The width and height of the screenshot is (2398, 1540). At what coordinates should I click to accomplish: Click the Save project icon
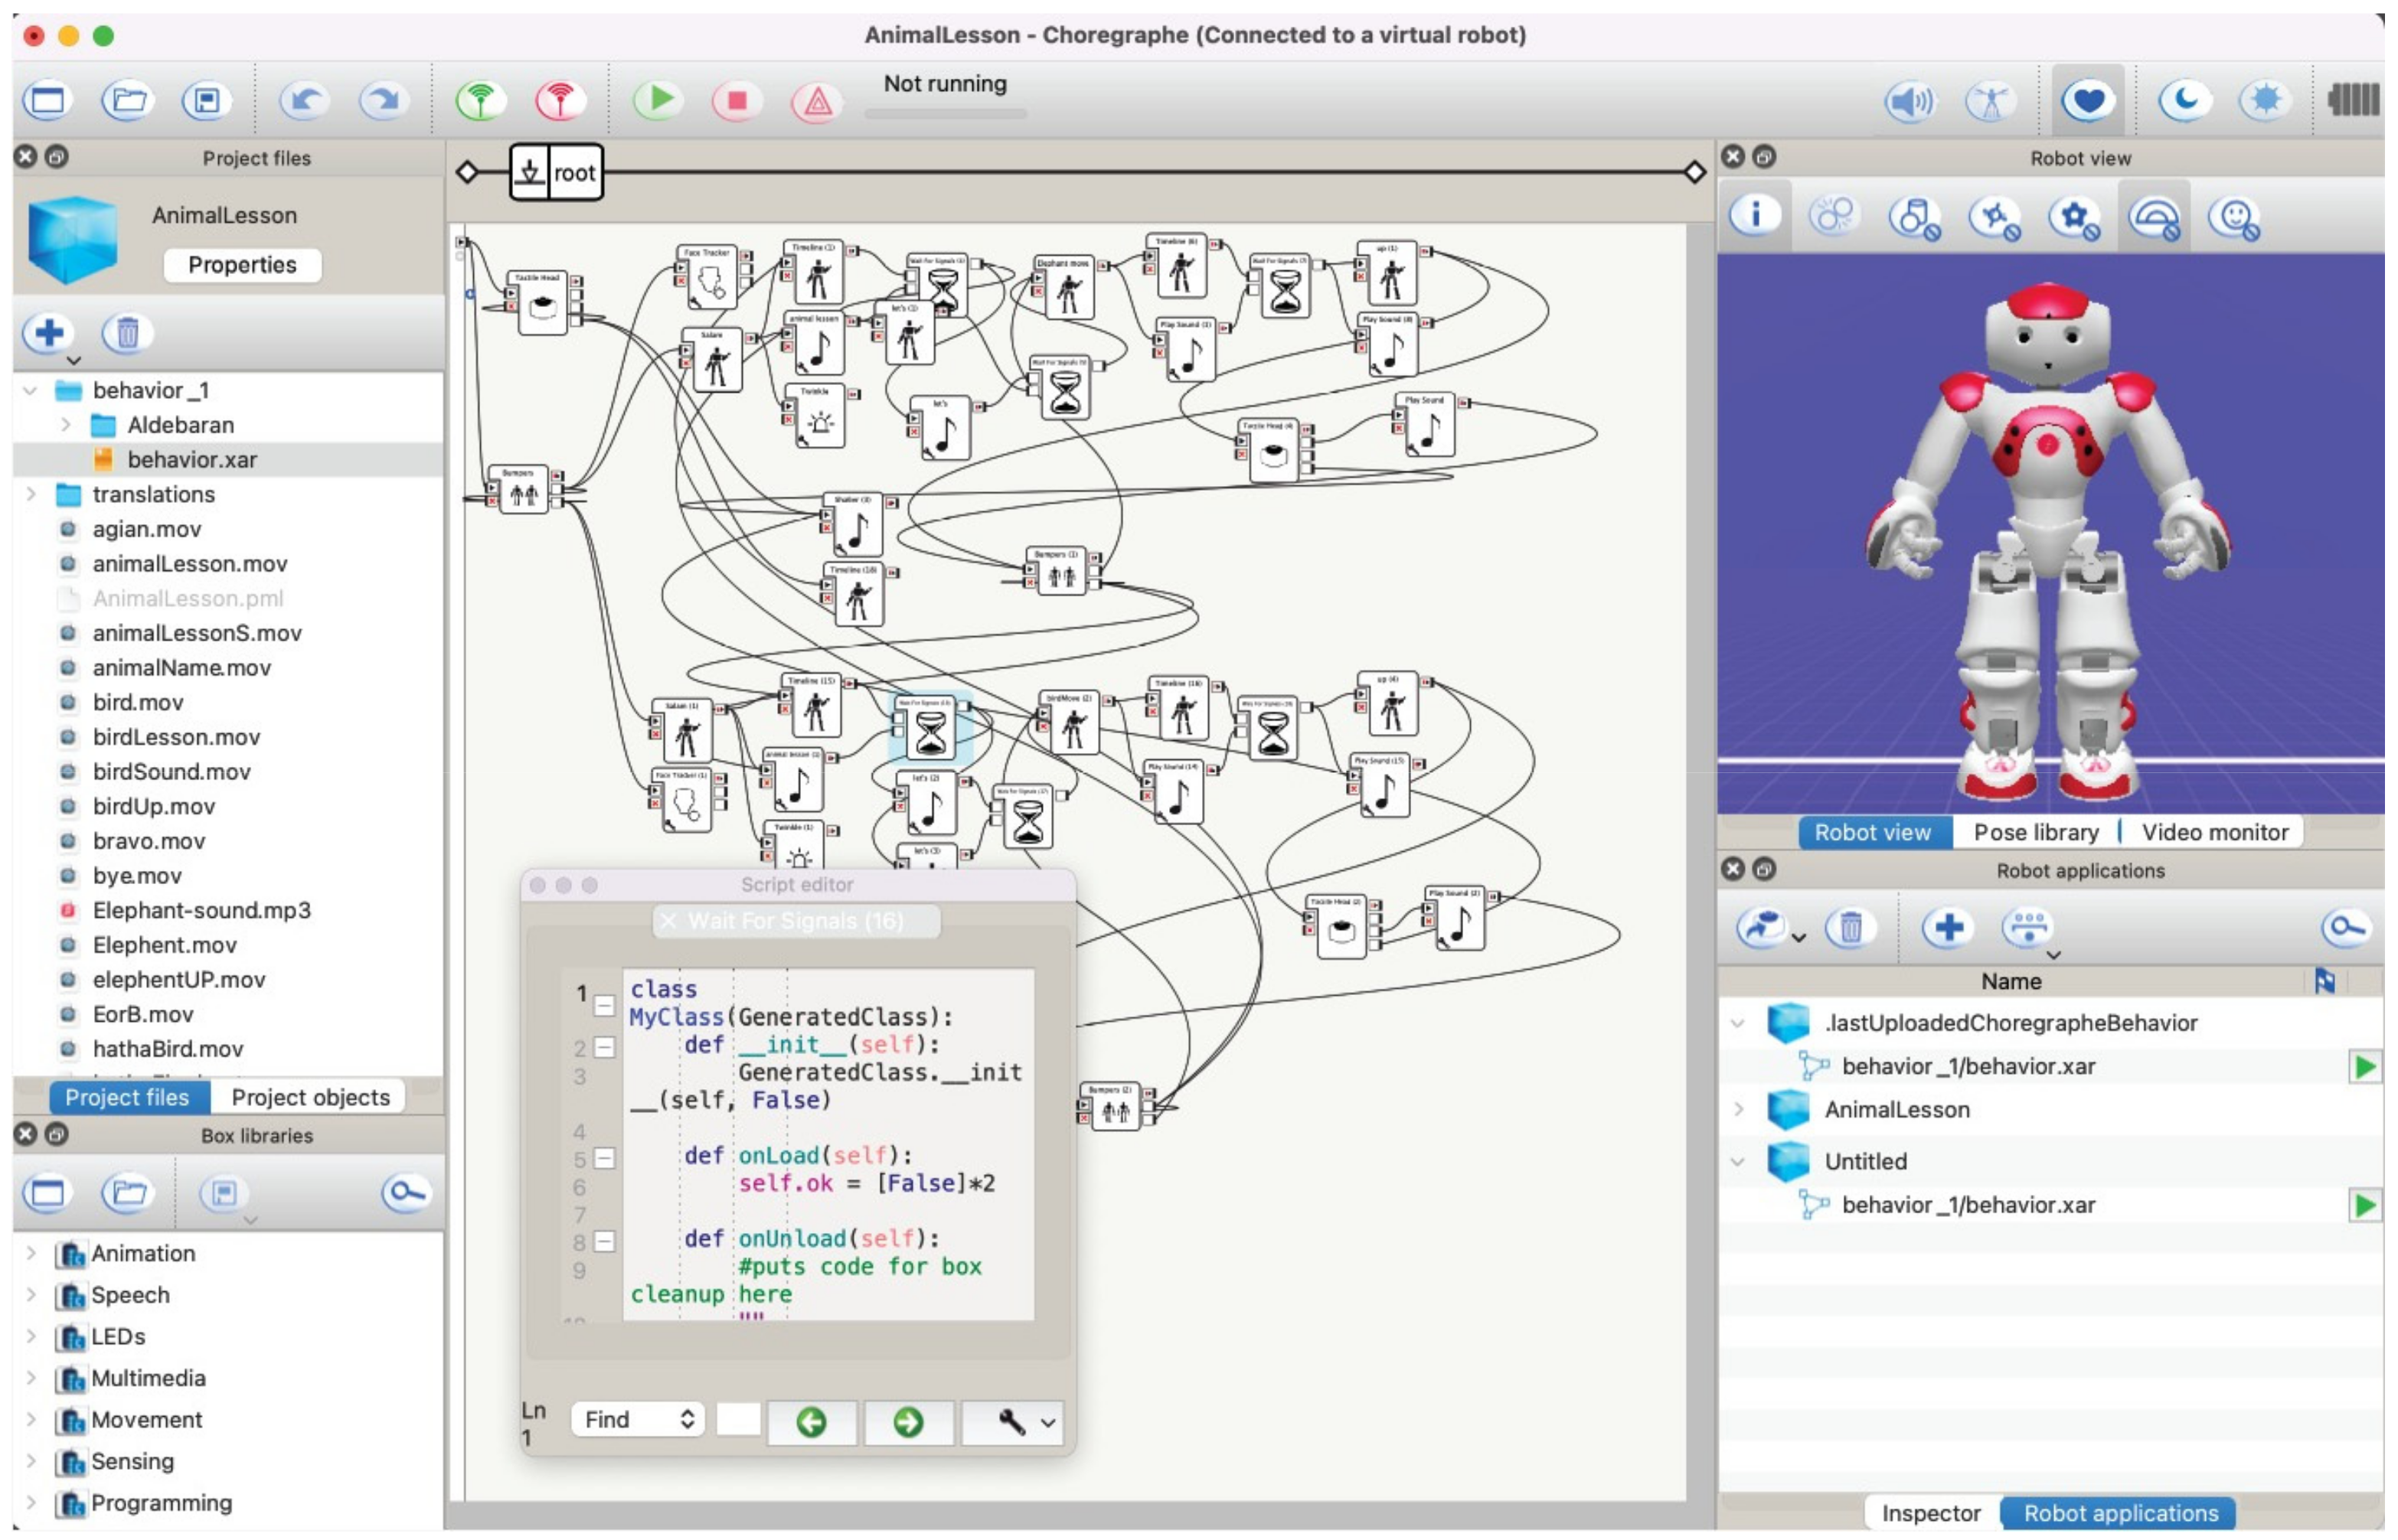pos(206,100)
